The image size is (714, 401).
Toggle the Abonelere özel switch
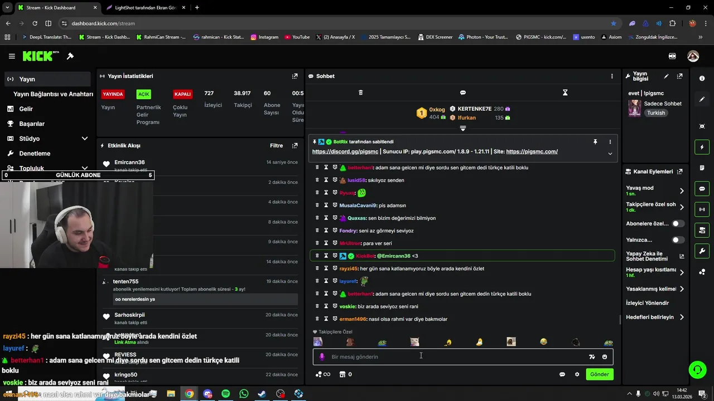(x=678, y=223)
